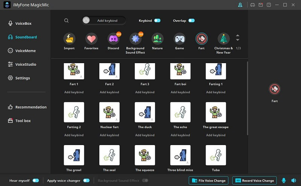Play The great escape sound thumbnail
Image resolution: width=301 pixels, height=186 pixels.
pyautogui.click(x=216, y=112)
